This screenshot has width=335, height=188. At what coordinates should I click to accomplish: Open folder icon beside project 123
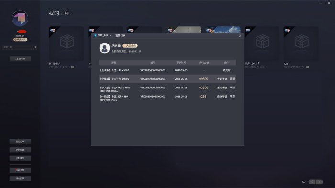pos(307,67)
